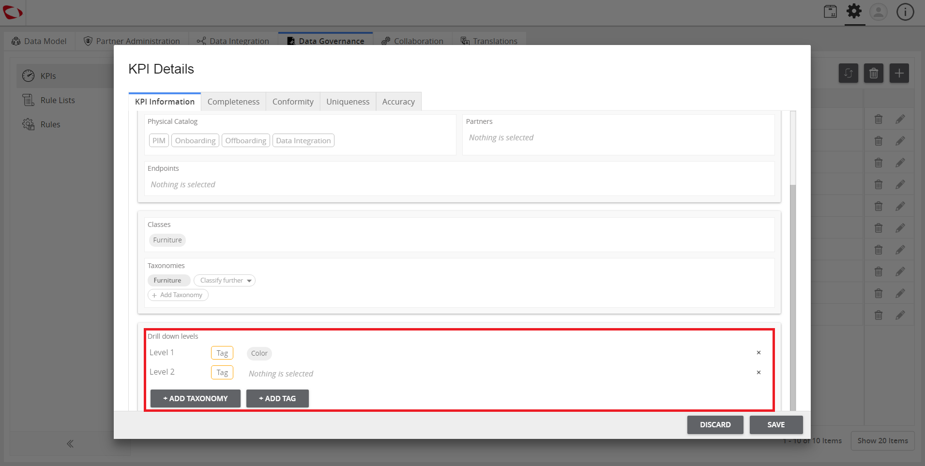
Task: Edit the fifth row with pencil icon
Action: point(900,206)
